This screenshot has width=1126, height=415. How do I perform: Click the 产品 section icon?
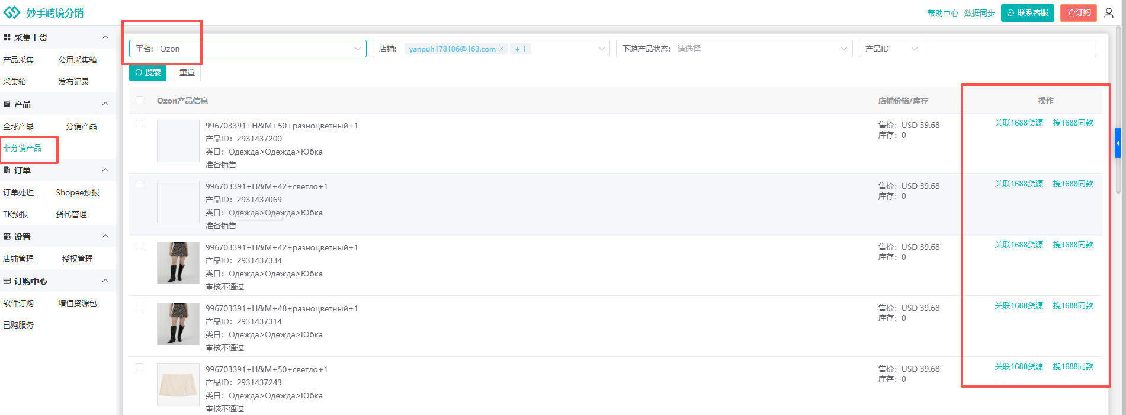tap(7, 104)
